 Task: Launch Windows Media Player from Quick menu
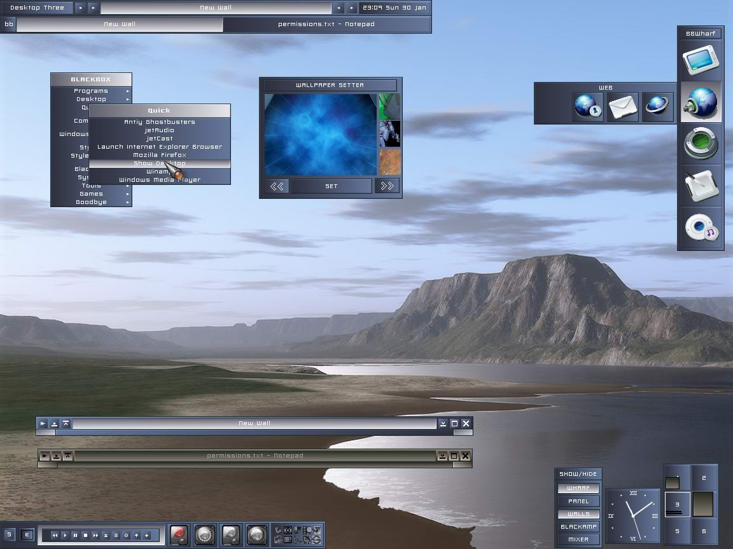pos(160,180)
